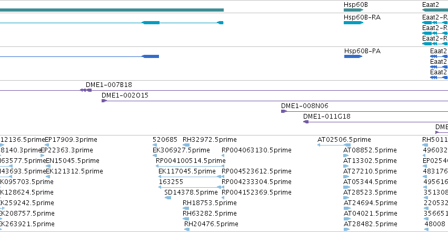Click EST AT27210.5prime

coord(370,172)
